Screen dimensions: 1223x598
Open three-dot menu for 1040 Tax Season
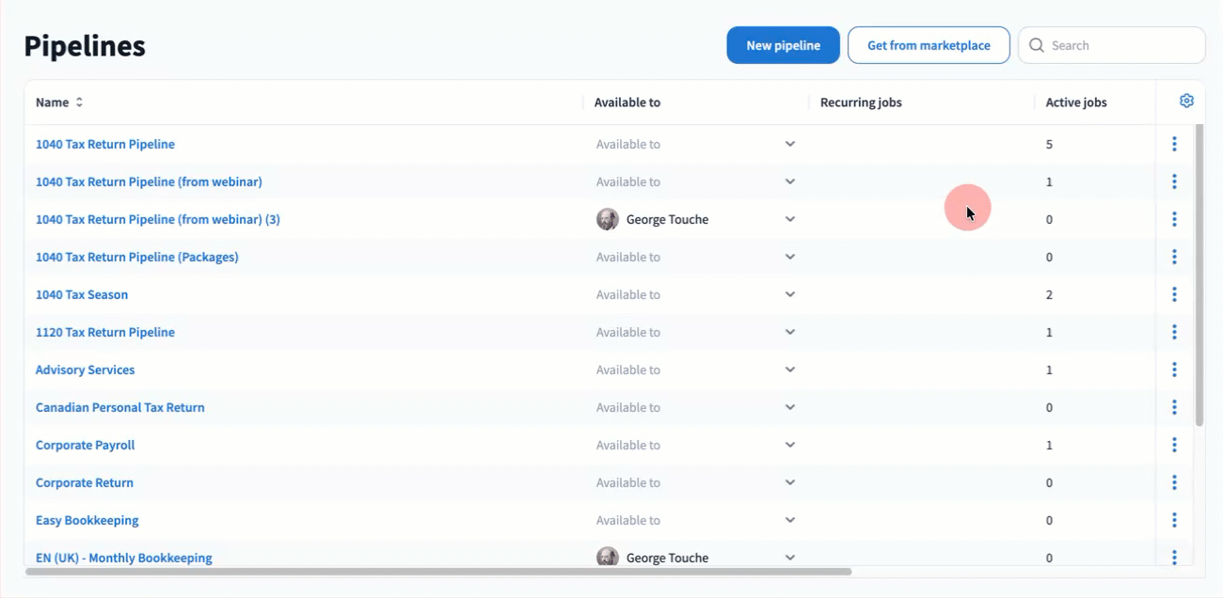[x=1174, y=294]
